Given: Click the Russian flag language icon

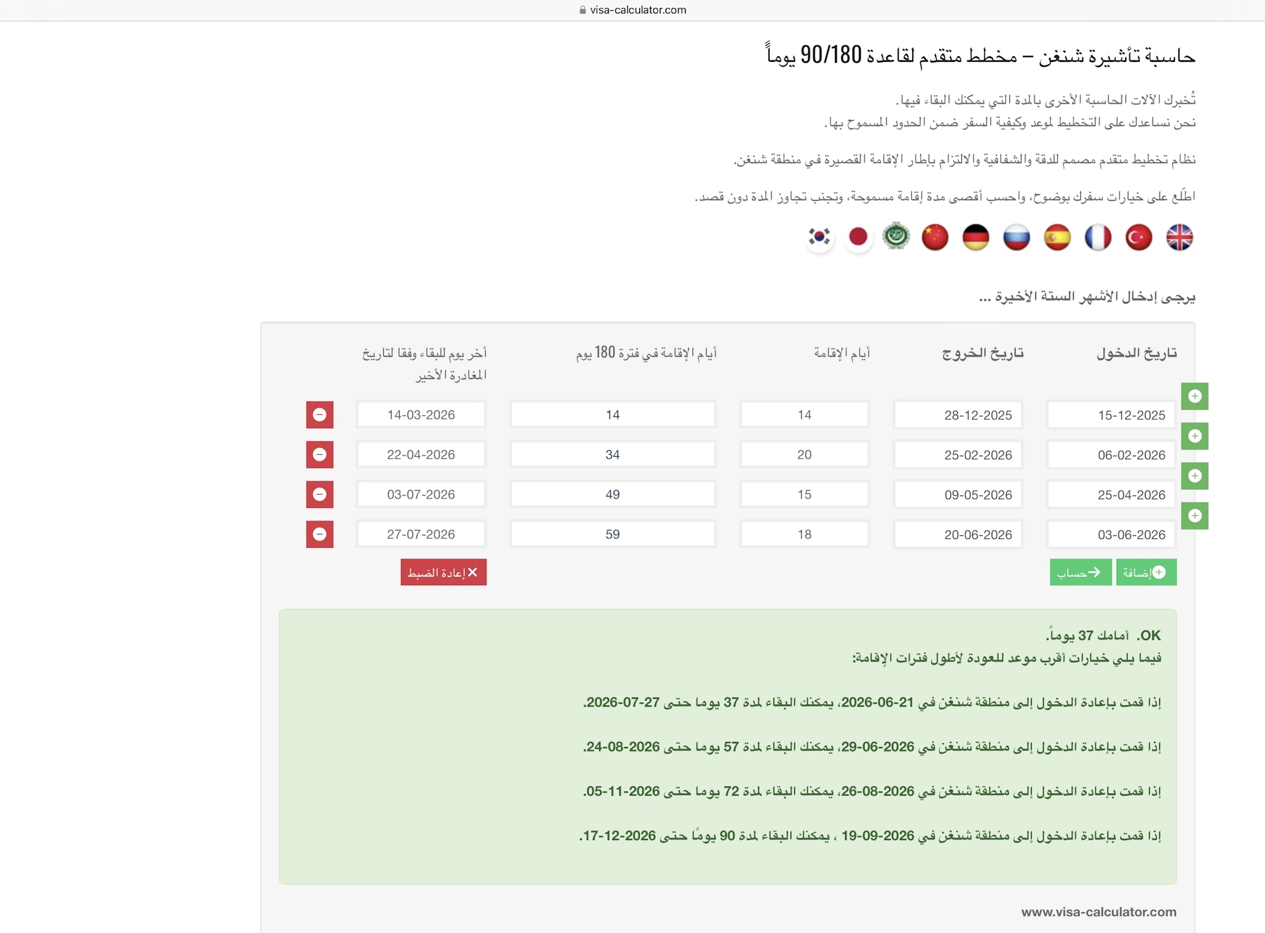Looking at the screenshot, I should pyautogui.click(x=1016, y=237).
